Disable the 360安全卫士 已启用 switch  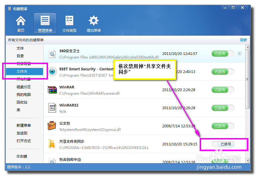point(223,54)
